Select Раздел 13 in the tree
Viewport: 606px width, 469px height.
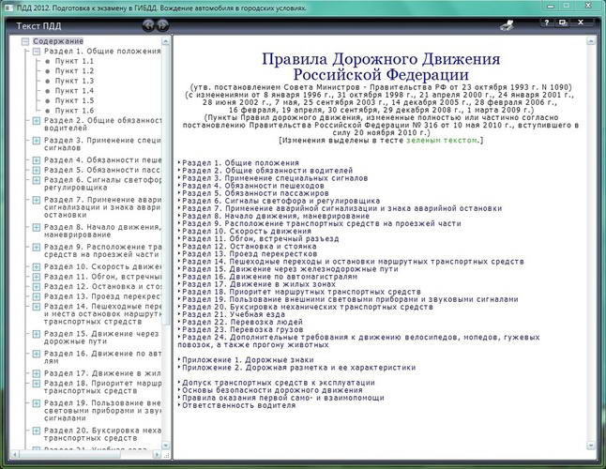click(x=103, y=296)
